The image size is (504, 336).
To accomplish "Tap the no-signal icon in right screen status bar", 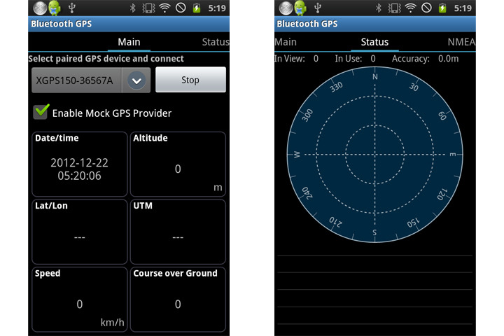I will [x=426, y=8].
